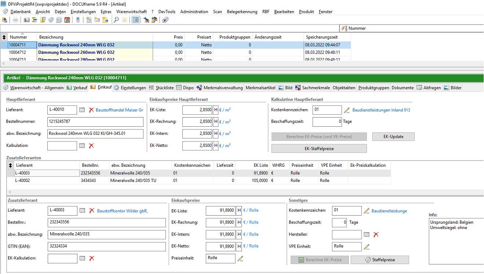Screen dimensions: 484x274
Task: Toggle the form view toolbar button
Action: coord(135,20)
